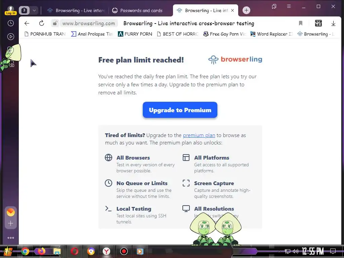Open the orange Alice assistant icon
Viewport: 344px width, 258px height.
click(x=10, y=212)
